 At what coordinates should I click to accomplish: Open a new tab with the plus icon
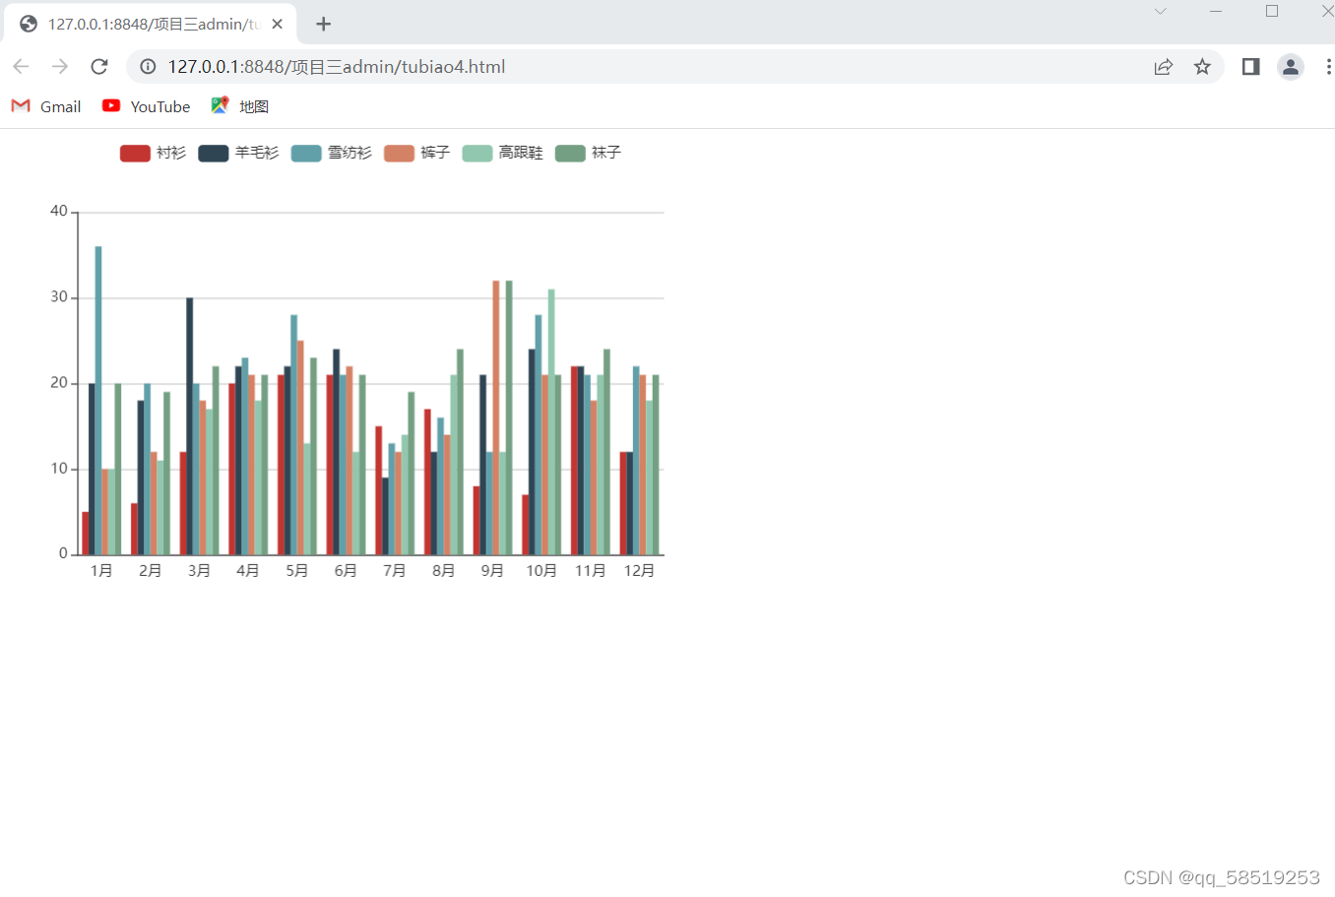[x=323, y=24]
